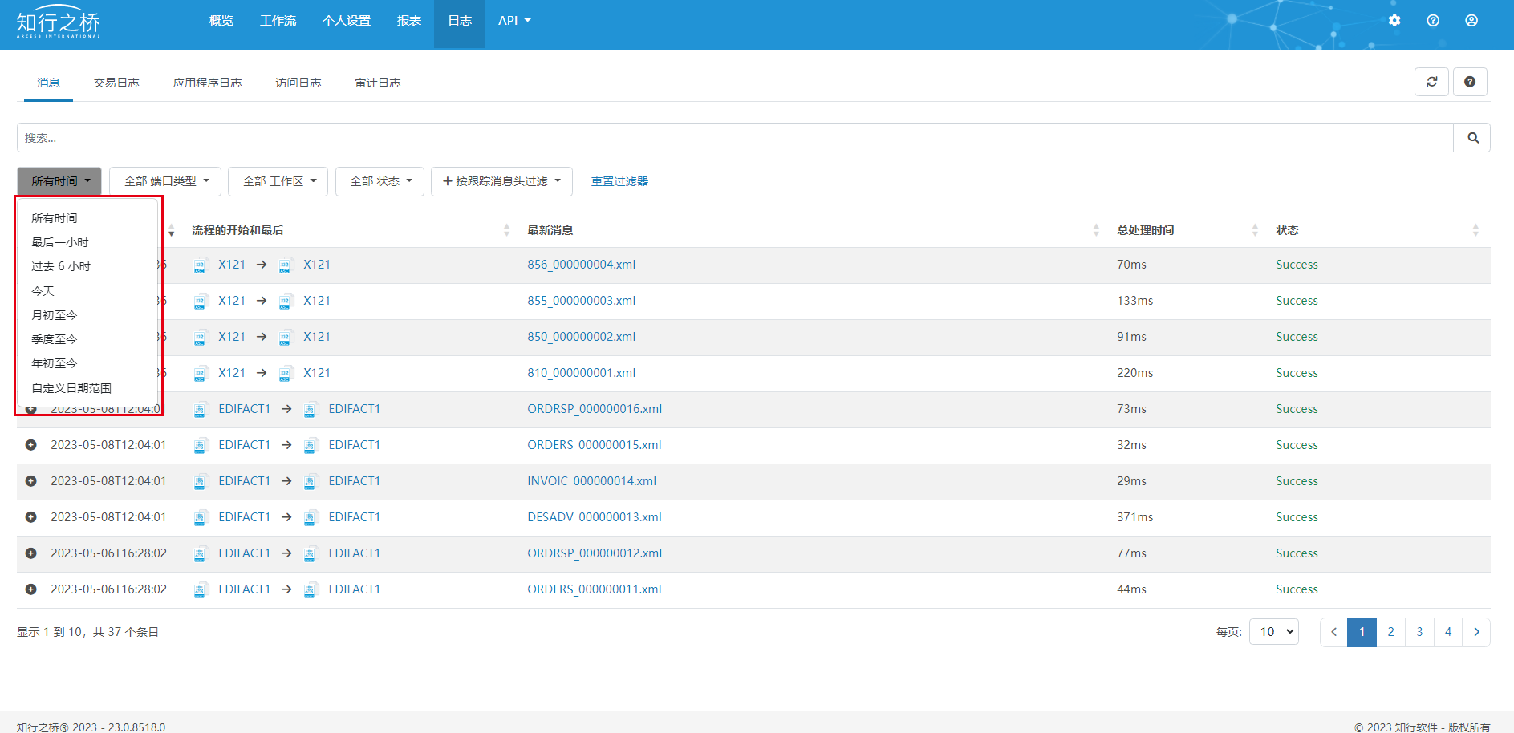Viewport: 1514px width, 733px height.
Task: Open the 全部 端口类型 dropdown
Action: (x=165, y=181)
